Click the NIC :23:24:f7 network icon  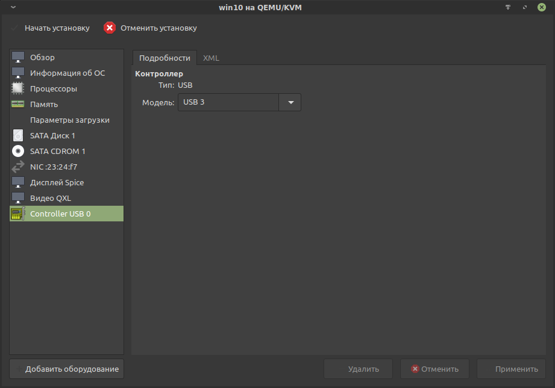18,167
